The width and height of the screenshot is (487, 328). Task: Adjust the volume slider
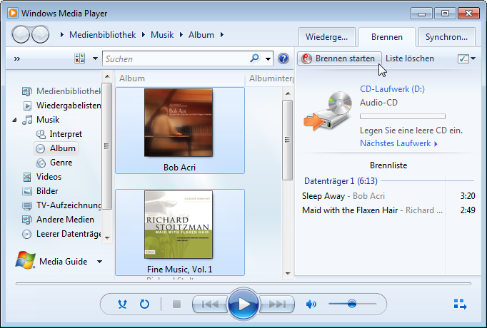352,304
